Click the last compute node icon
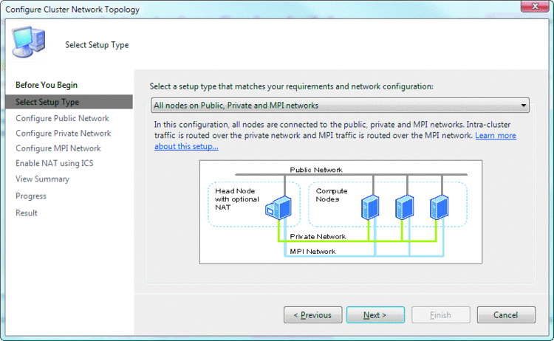The width and height of the screenshot is (554, 341). coord(440,207)
